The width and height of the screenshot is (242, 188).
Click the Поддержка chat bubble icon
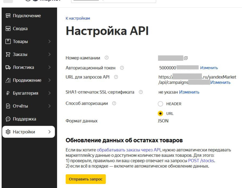(x=8, y=119)
